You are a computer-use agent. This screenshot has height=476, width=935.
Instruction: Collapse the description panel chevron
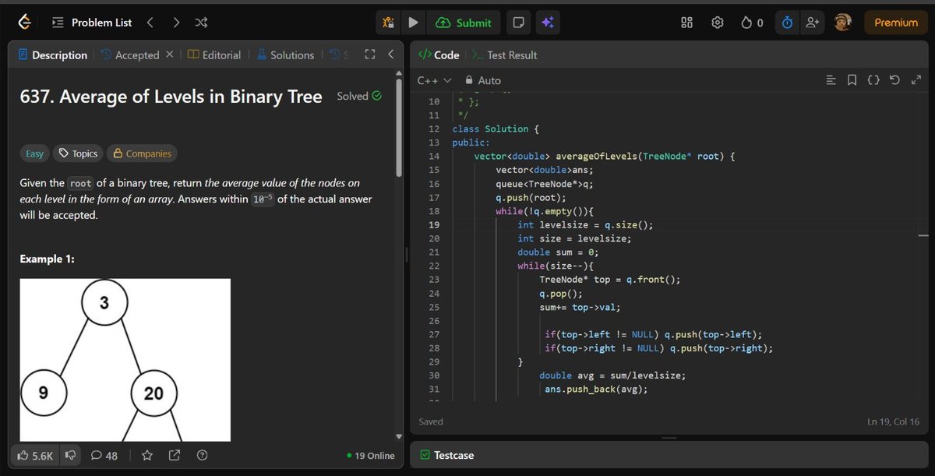[391, 55]
